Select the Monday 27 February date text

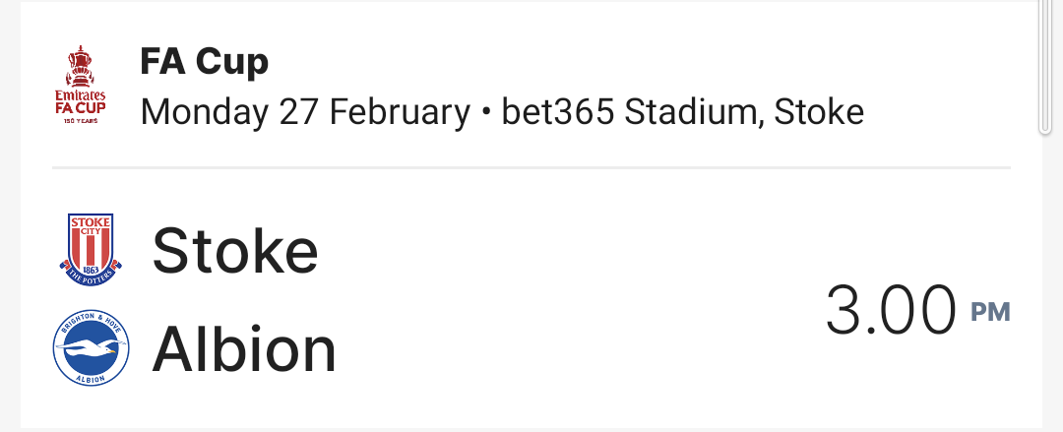coord(304,112)
